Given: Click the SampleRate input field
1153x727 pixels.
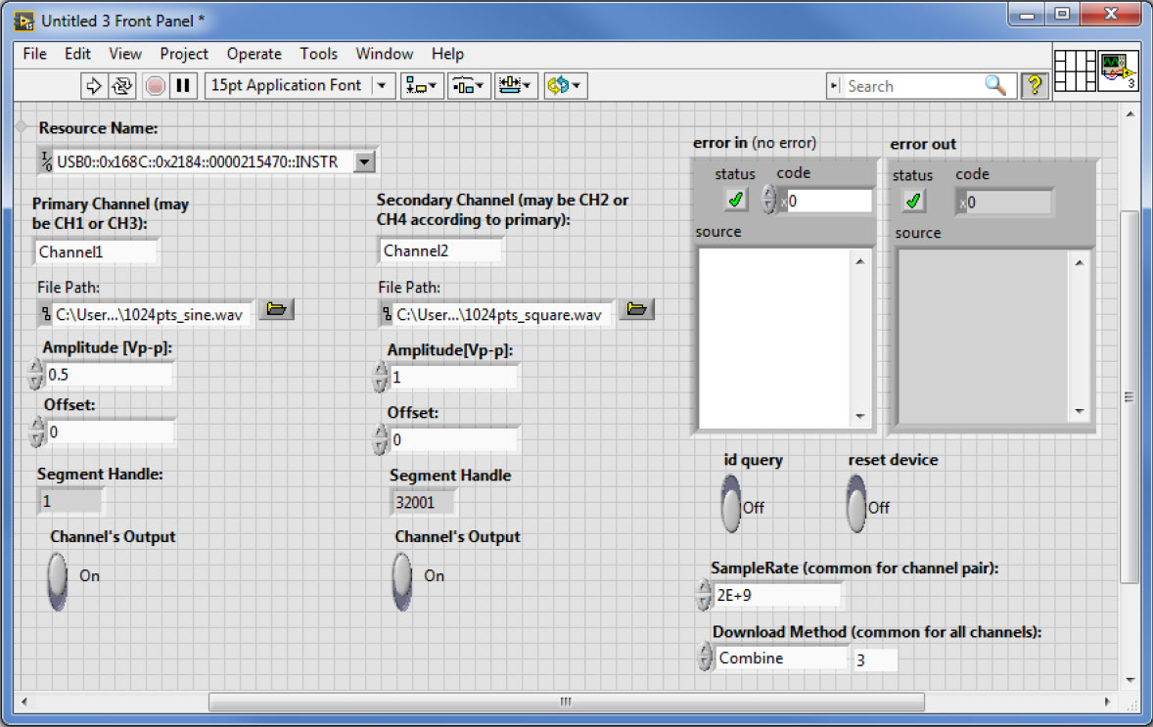Looking at the screenshot, I should pos(777,594).
